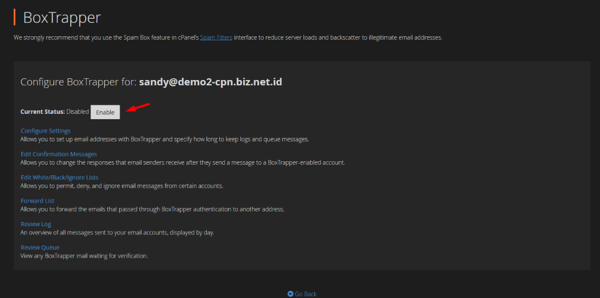Open Edit White/Black/Ignore Lists

click(x=59, y=178)
